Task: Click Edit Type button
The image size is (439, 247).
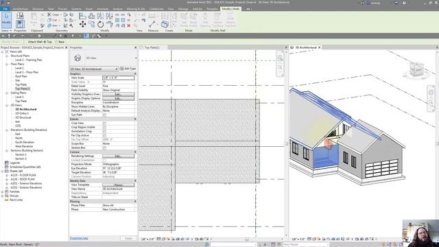Action: pyautogui.click(x=128, y=69)
